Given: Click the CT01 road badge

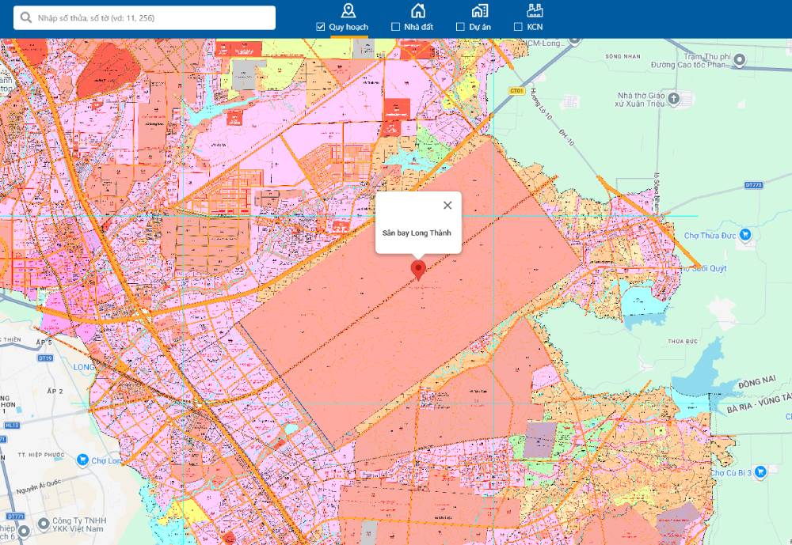Looking at the screenshot, I should (x=517, y=92).
